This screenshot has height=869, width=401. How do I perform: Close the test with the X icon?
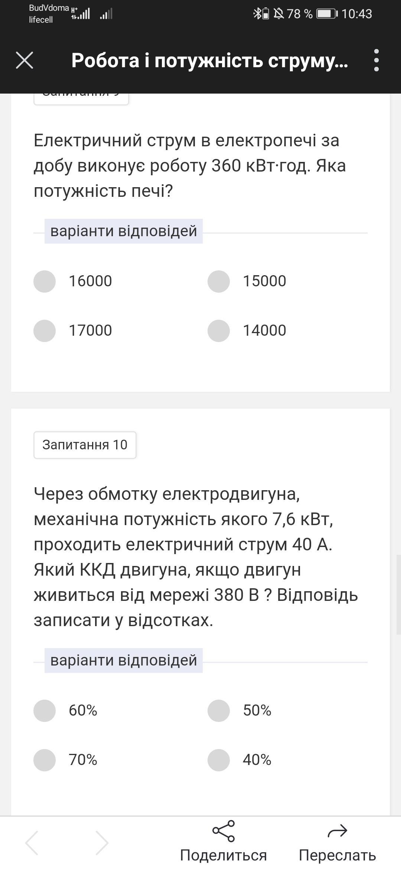[25, 60]
